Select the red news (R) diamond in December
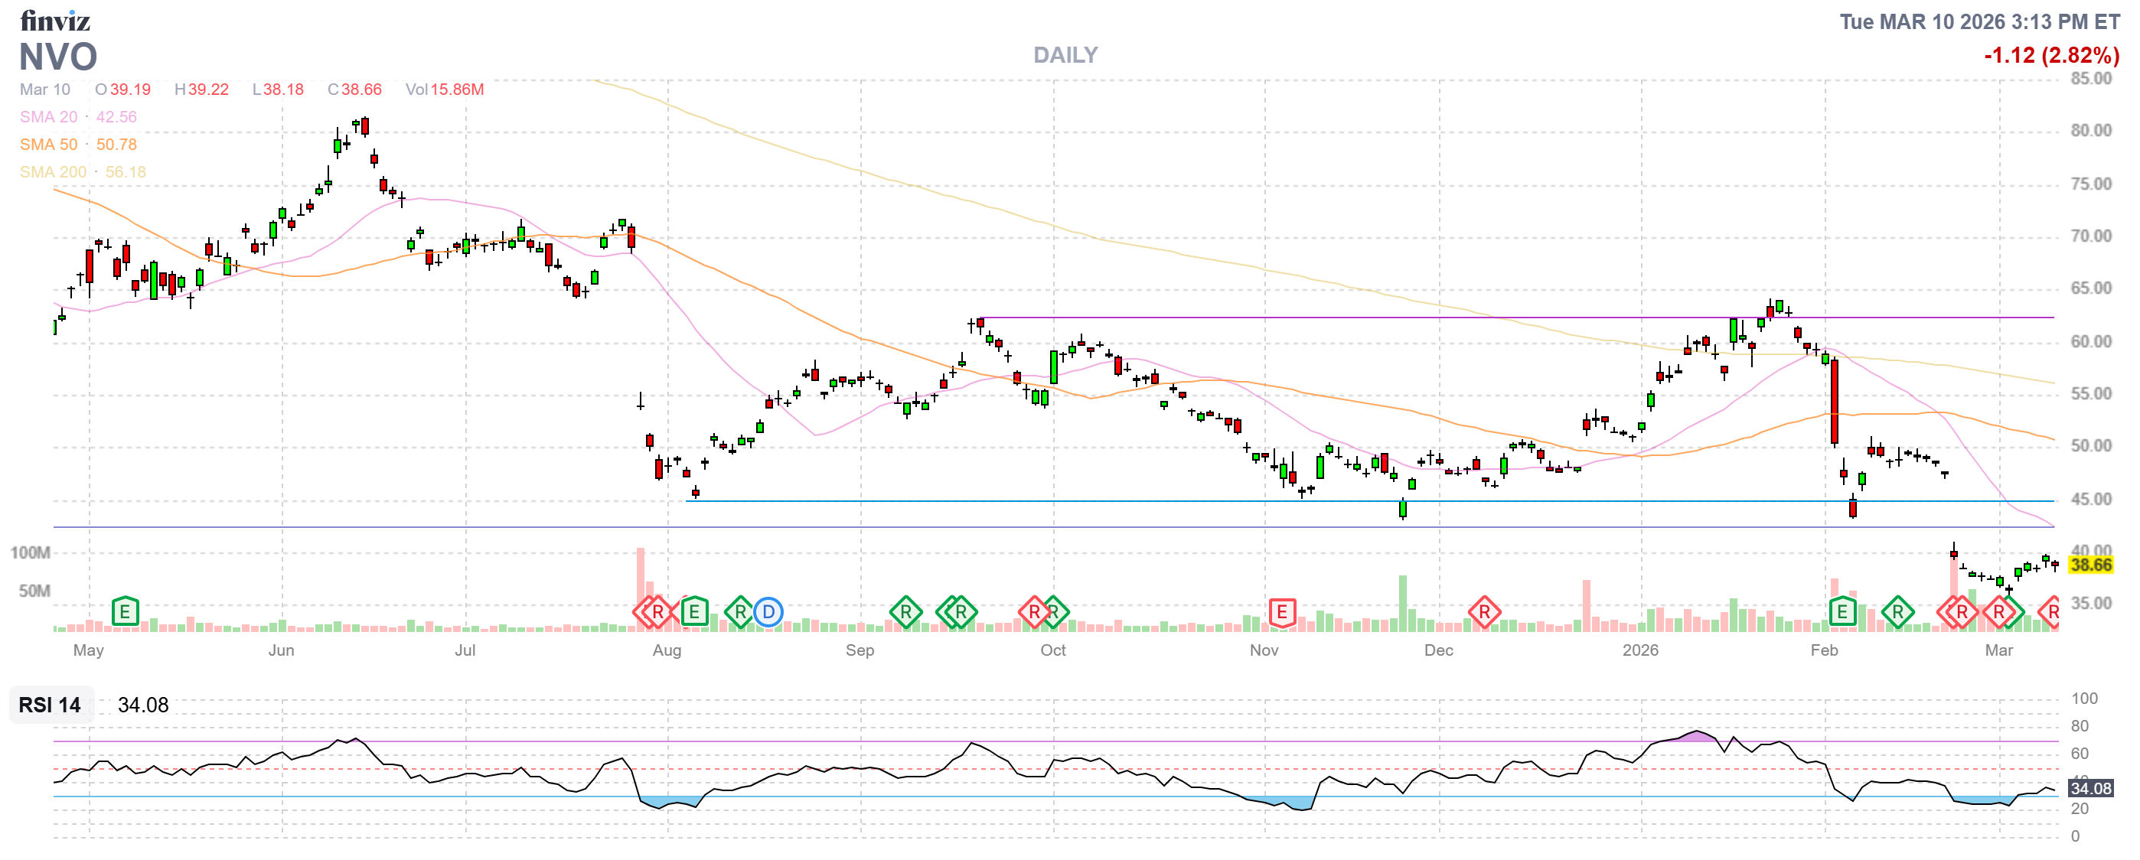 (1486, 611)
